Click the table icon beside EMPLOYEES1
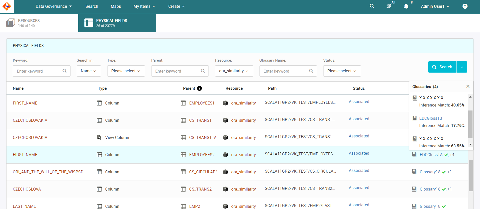Viewport: 480px width, 209px height. pos(183,103)
